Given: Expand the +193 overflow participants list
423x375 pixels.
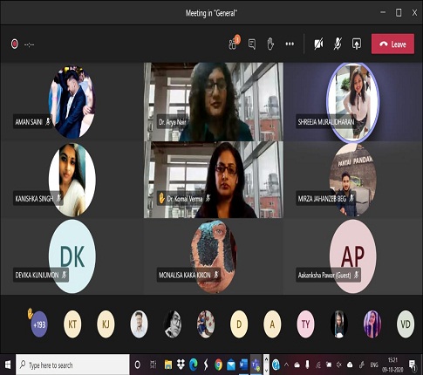Looking at the screenshot, I should (39, 324).
